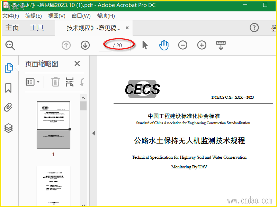Open the bookmarks panel icon
Viewport: 277px width, 207px height.
click(x=8, y=88)
